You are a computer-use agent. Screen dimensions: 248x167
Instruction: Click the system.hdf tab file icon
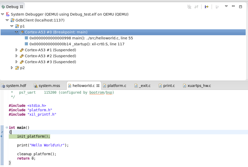click(x=3, y=86)
